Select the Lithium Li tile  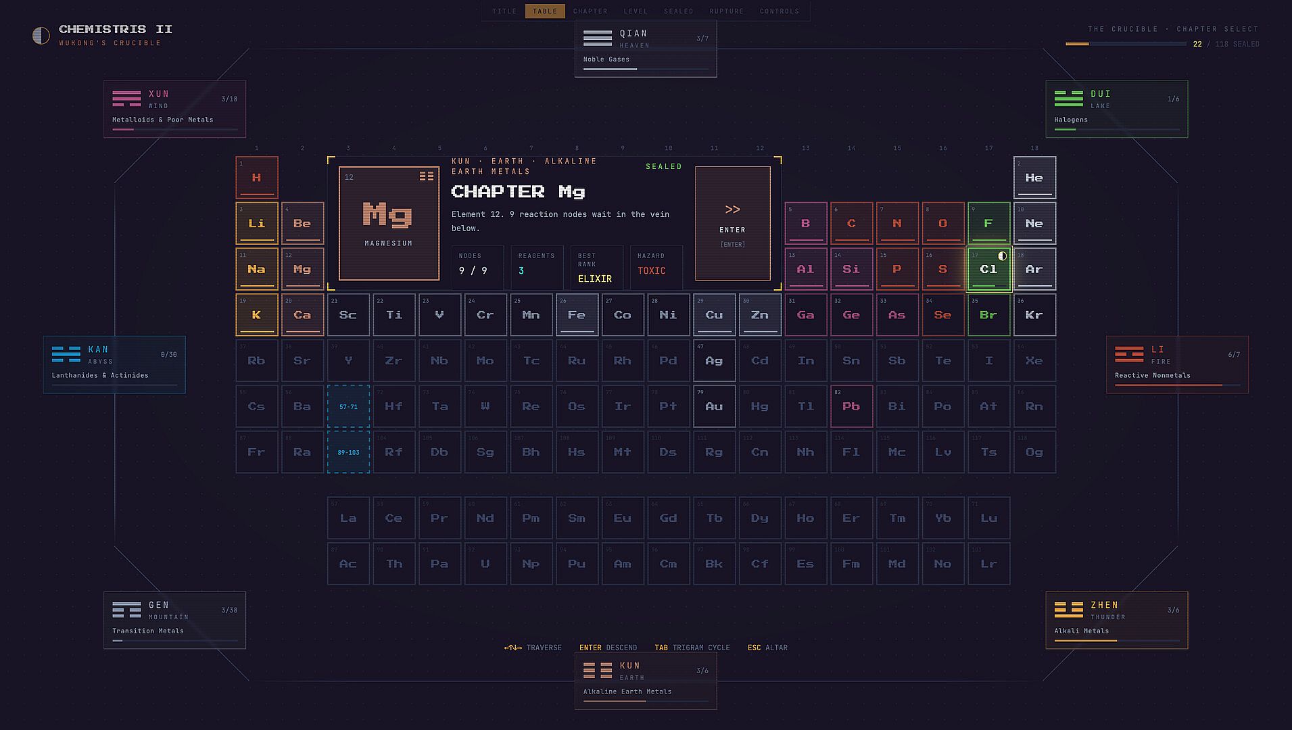257,223
